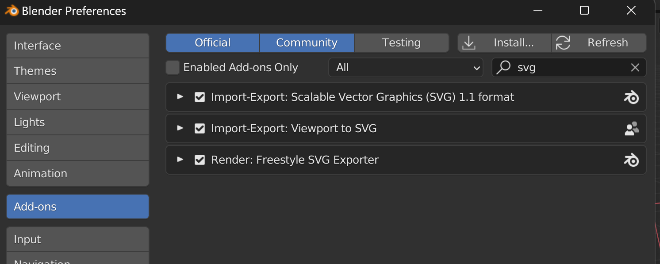This screenshot has width=660, height=264.
Task: Expand the SVG 1.1 format add-on details
Action: (180, 97)
